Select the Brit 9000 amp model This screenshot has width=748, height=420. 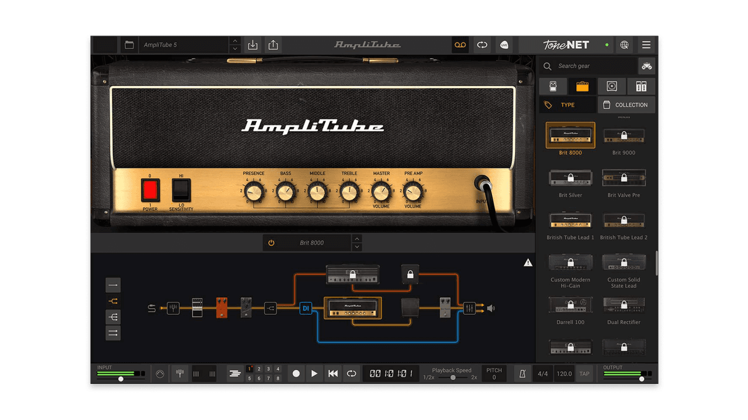coord(624,135)
